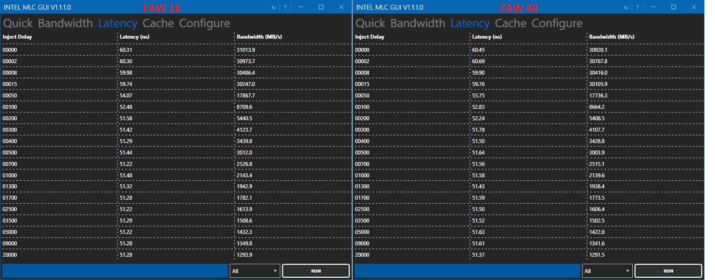Click Inject Delay column header in FAW 16 window

coord(17,37)
